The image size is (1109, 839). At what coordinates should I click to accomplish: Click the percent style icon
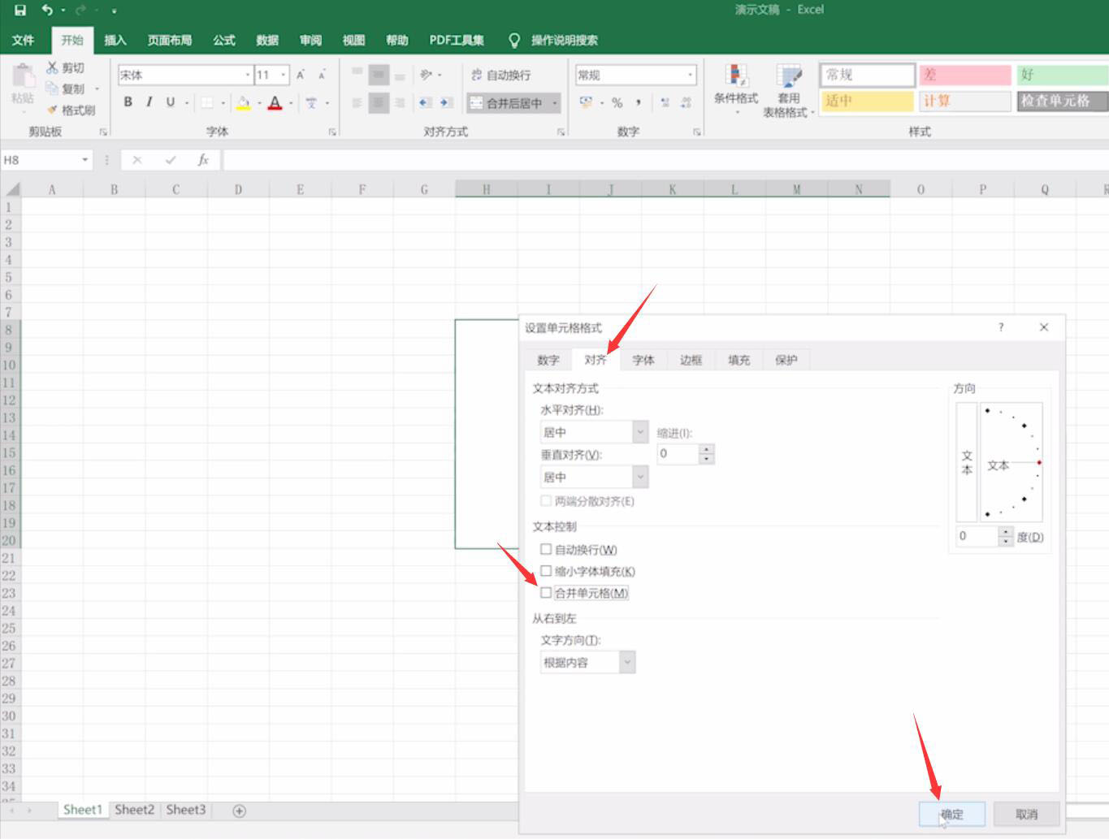[617, 102]
